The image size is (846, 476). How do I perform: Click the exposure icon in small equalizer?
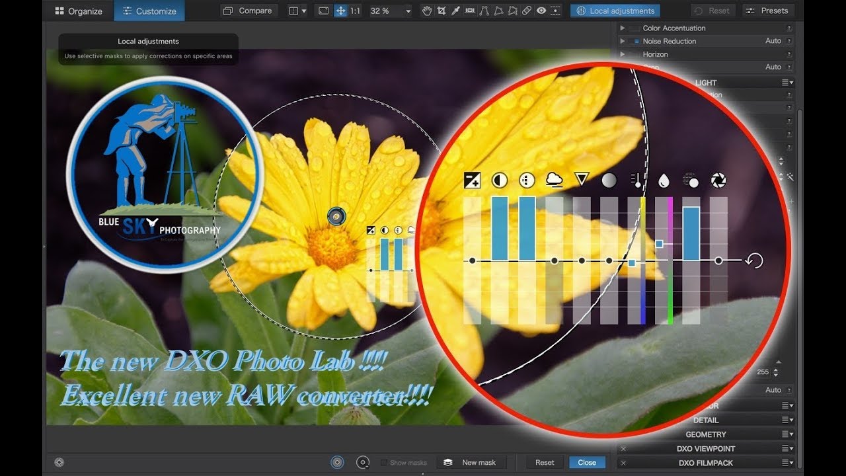[371, 230]
